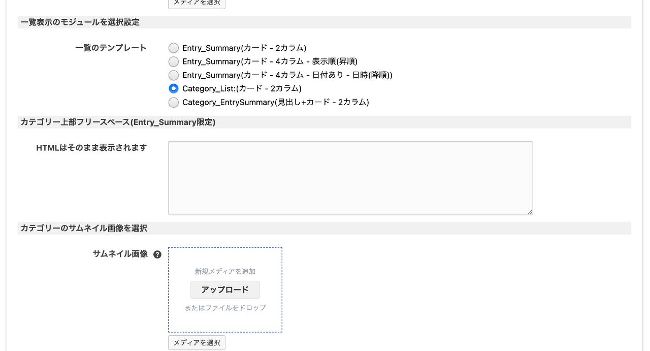Click メディアを選択 below the thumbnail drop area
Viewport: 650px width, 351px height.
[197, 343]
